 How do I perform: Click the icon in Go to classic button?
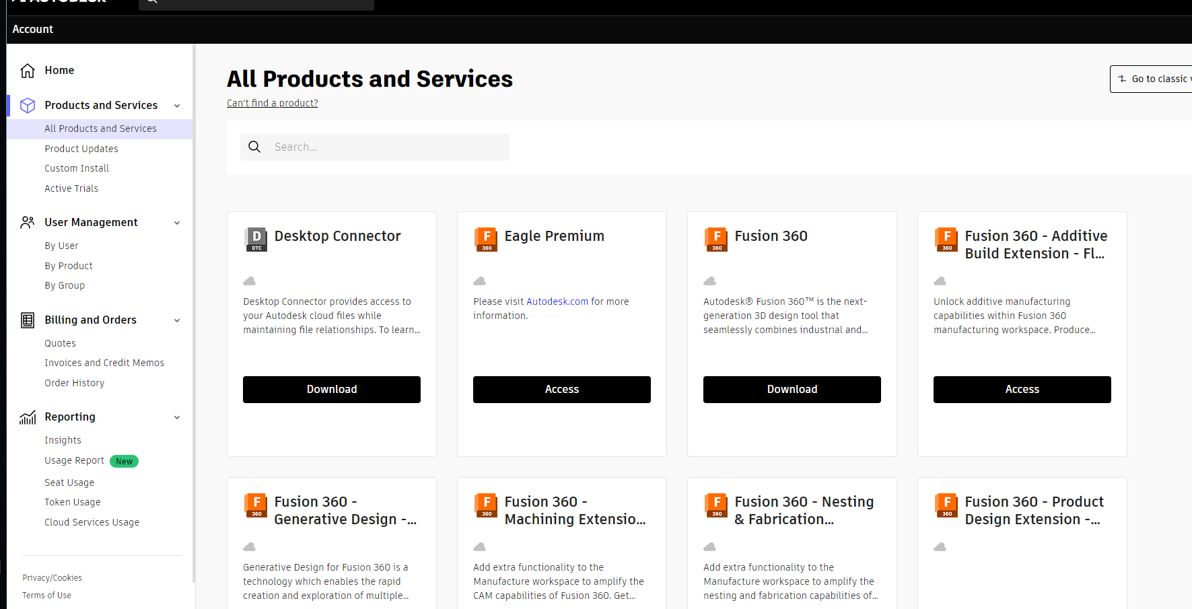click(x=1122, y=79)
